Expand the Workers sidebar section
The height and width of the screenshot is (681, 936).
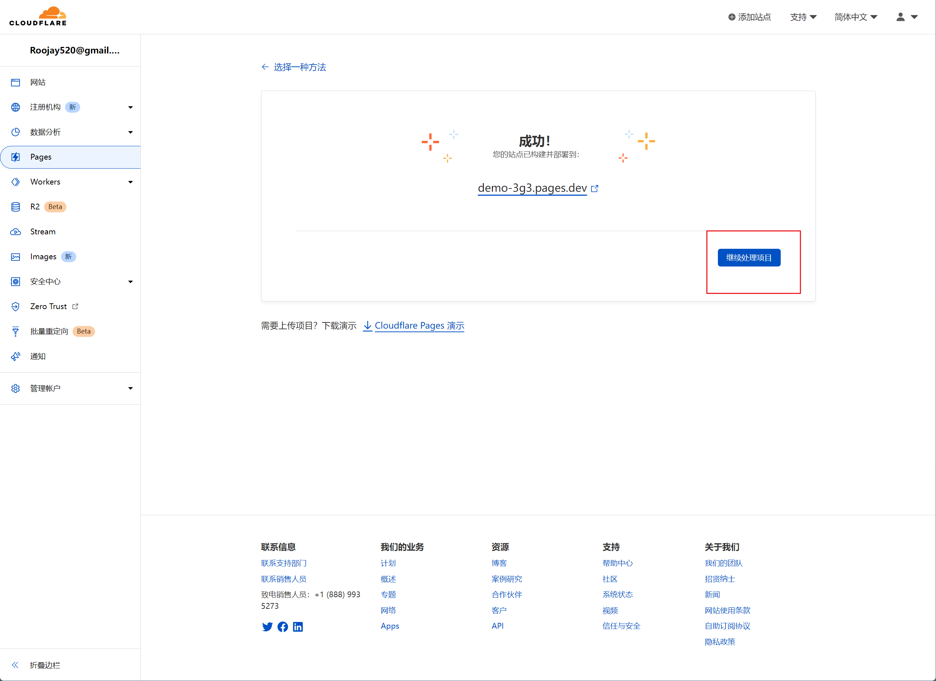point(130,182)
